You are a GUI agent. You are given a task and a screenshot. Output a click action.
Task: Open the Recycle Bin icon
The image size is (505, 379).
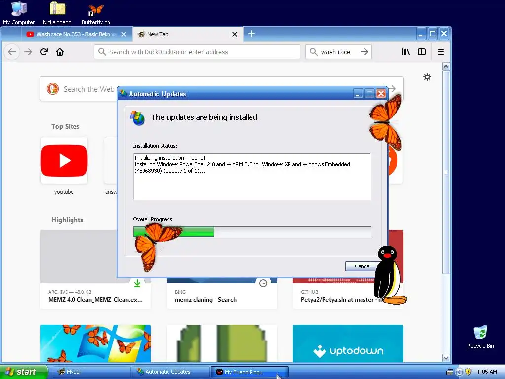480,337
